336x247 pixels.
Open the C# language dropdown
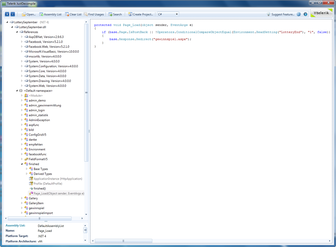168,14
